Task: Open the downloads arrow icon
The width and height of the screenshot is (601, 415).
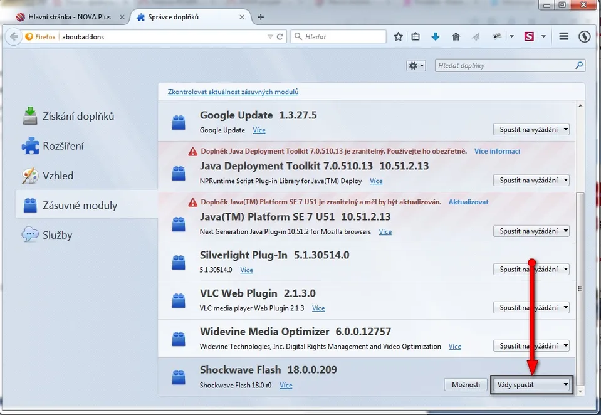Action: click(436, 37)
